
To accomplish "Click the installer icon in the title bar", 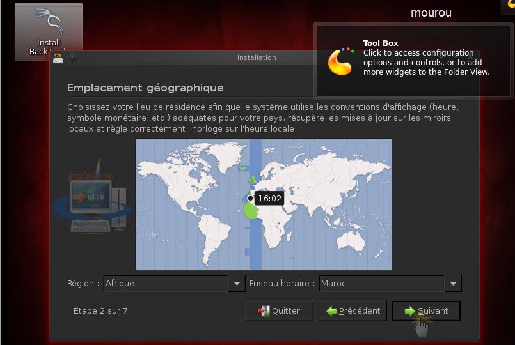I will pos(58,57).
